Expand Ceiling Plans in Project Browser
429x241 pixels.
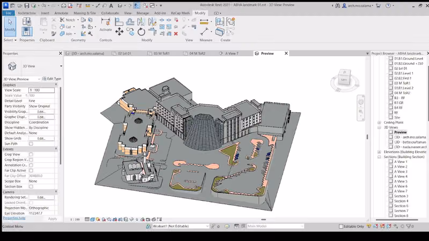[379, 123]
